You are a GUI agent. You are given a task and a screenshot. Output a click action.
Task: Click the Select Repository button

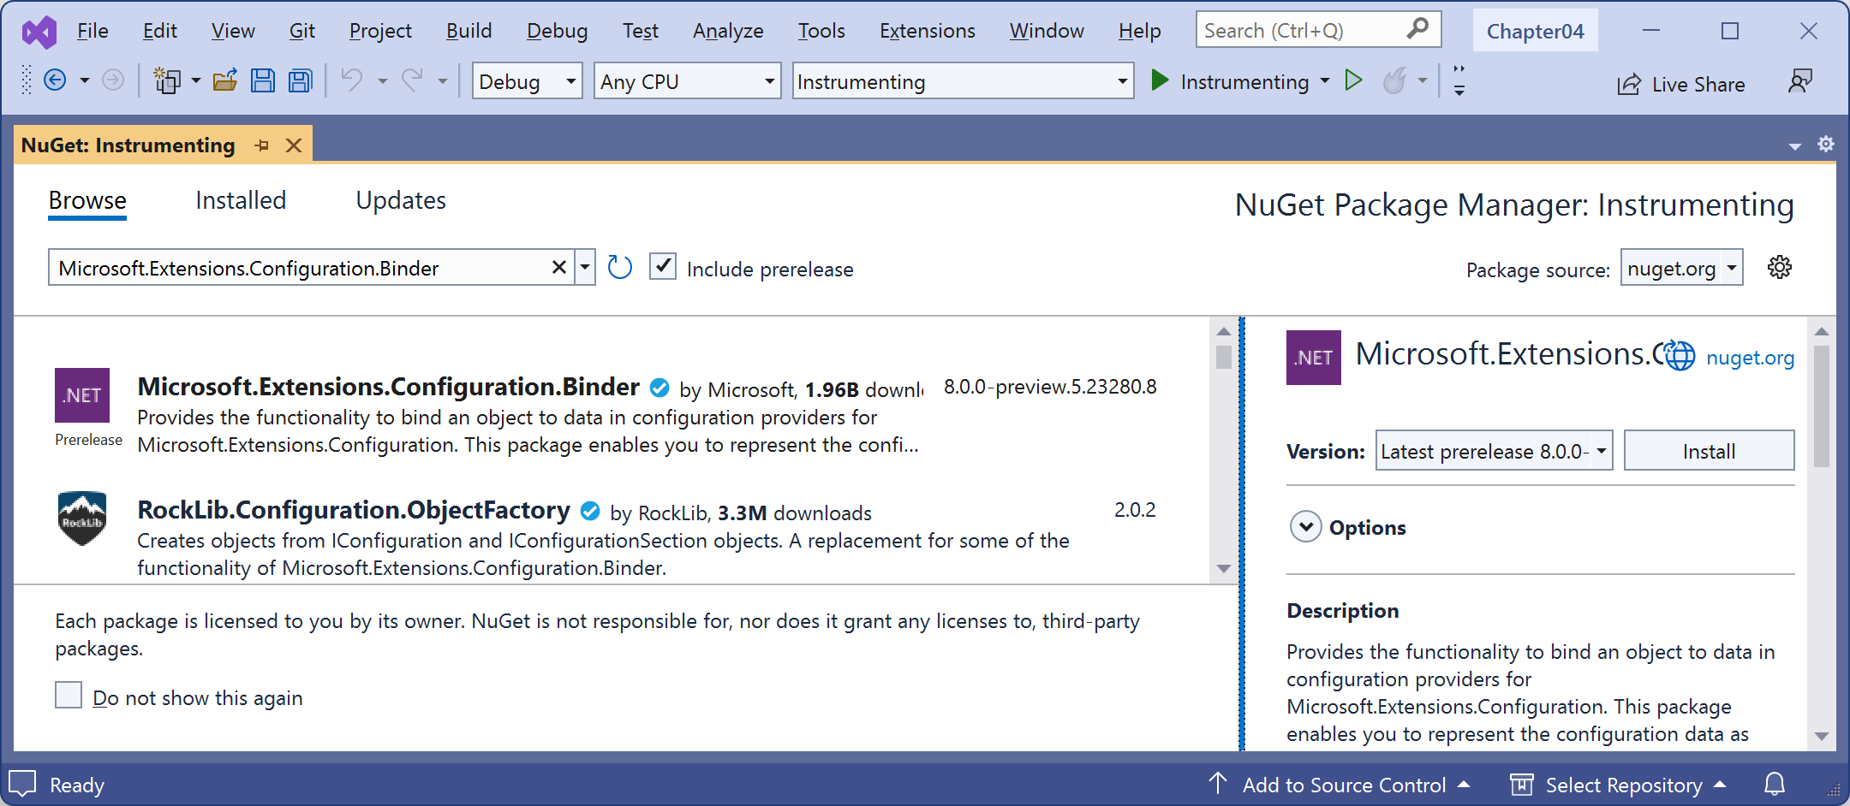click(1617, 785)
